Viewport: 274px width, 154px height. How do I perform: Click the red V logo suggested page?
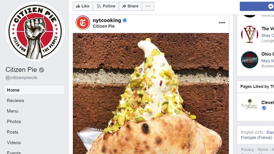250,34
